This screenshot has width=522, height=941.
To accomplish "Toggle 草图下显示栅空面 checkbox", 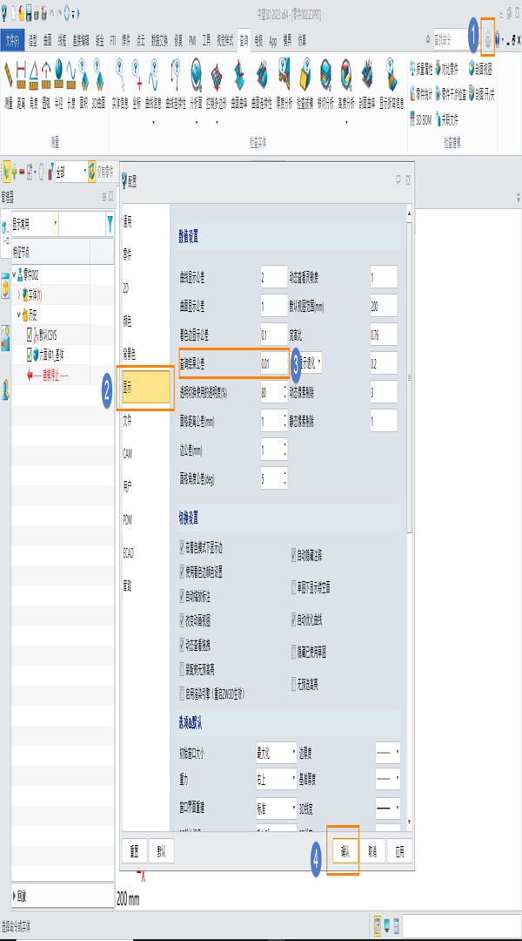I will [x=295, y=587].
